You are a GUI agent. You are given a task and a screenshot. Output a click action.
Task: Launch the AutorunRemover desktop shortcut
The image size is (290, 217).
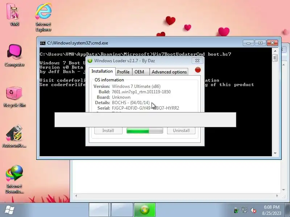14,136
